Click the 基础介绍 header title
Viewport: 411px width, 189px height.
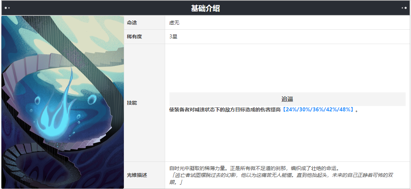tap(205, 8)
